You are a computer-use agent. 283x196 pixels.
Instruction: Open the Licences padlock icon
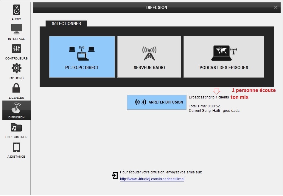(16, 88)
